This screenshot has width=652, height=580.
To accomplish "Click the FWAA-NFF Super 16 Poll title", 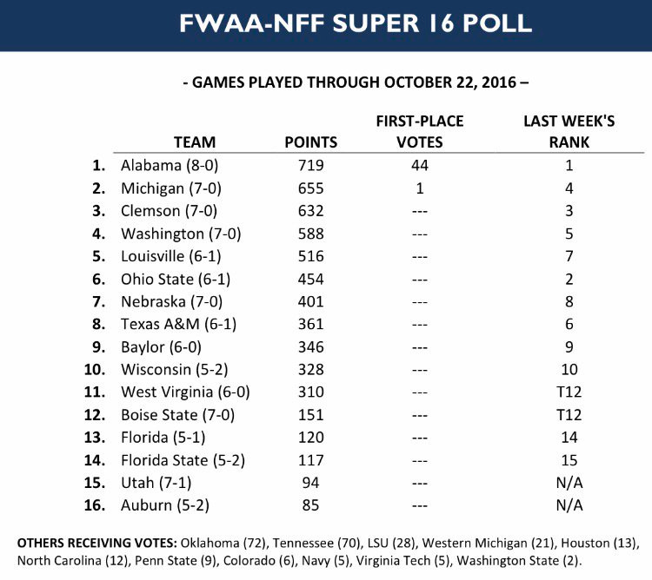I will tap(356, 23).
